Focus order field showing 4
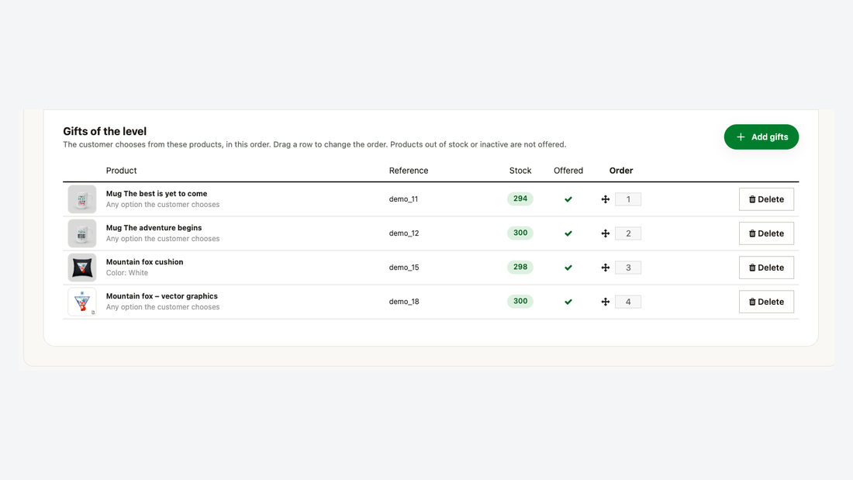This screenshot has height=480, width=853. [x=628, y=302]
